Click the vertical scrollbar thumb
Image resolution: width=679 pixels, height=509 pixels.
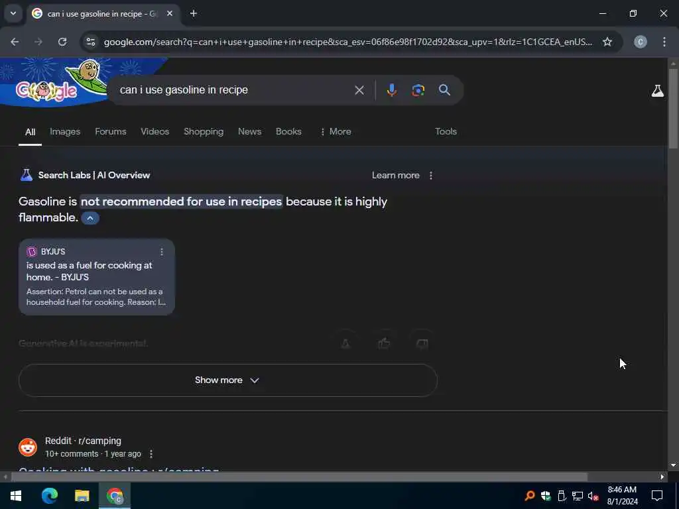coord(674,108)
